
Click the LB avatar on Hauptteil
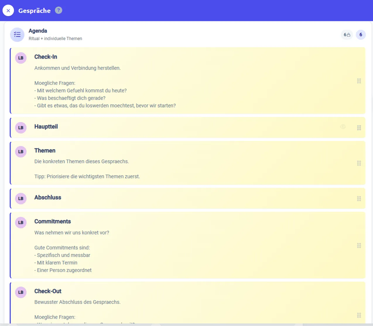click(x=21, y=128)
